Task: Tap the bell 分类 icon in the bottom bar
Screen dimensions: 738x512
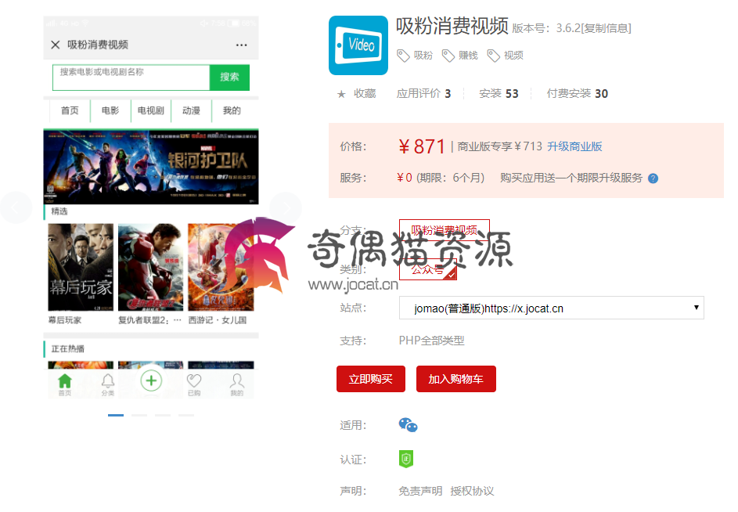Action: [x=108, y=380]
